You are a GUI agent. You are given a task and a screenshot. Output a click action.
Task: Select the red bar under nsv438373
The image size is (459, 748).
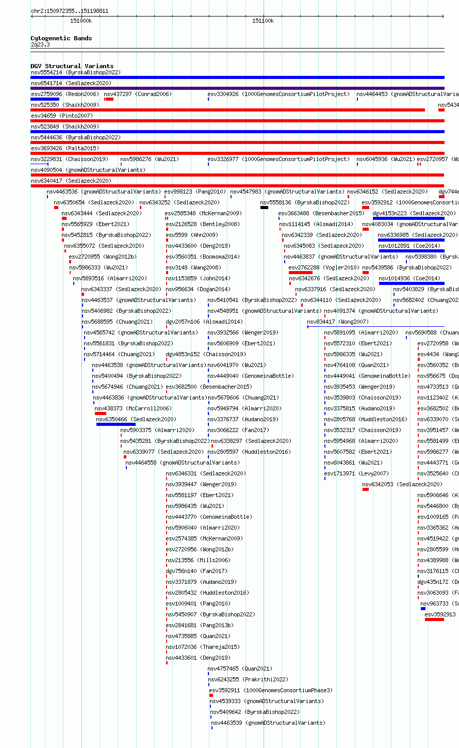(101, 413)
